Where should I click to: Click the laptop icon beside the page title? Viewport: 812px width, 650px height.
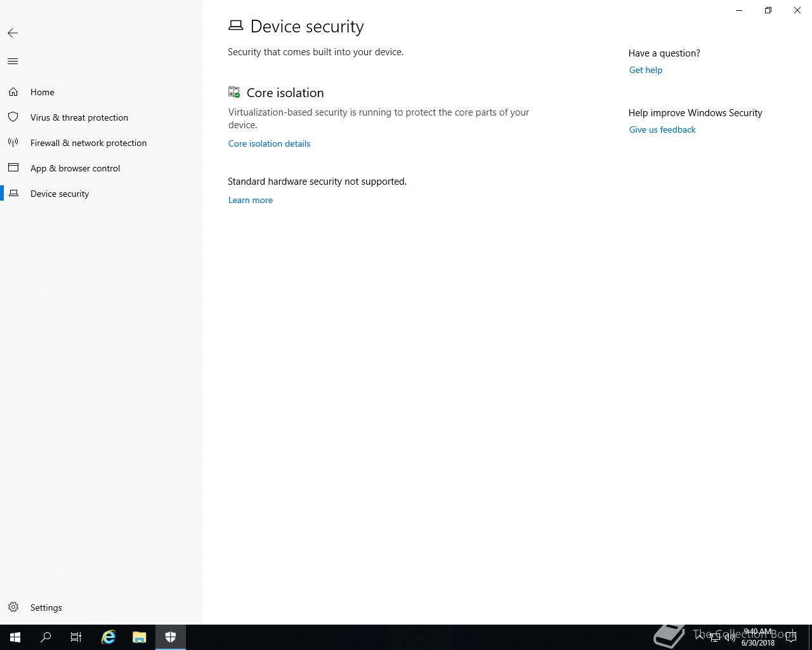click(x=235, y=25)
